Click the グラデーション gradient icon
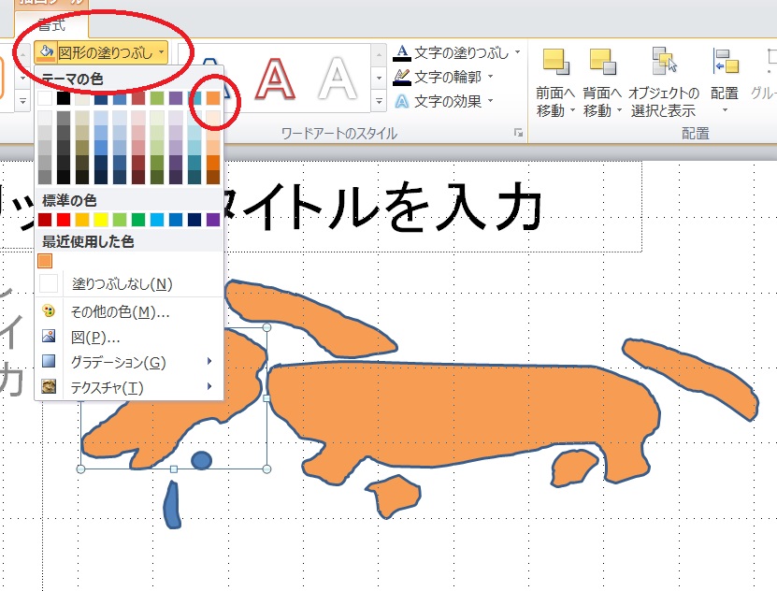 click(49, 361)
